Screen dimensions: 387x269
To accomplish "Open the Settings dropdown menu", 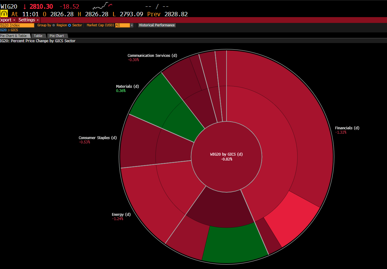I will point(28,20).
